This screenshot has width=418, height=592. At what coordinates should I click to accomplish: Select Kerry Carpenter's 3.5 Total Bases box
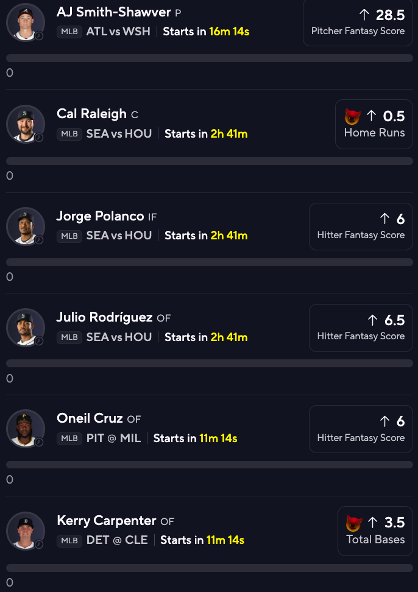pos(375,530)
